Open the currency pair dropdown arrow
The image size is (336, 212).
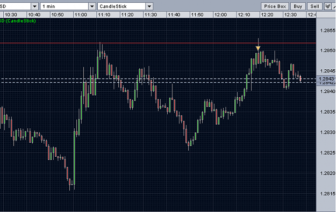click(x=35, y=6)
